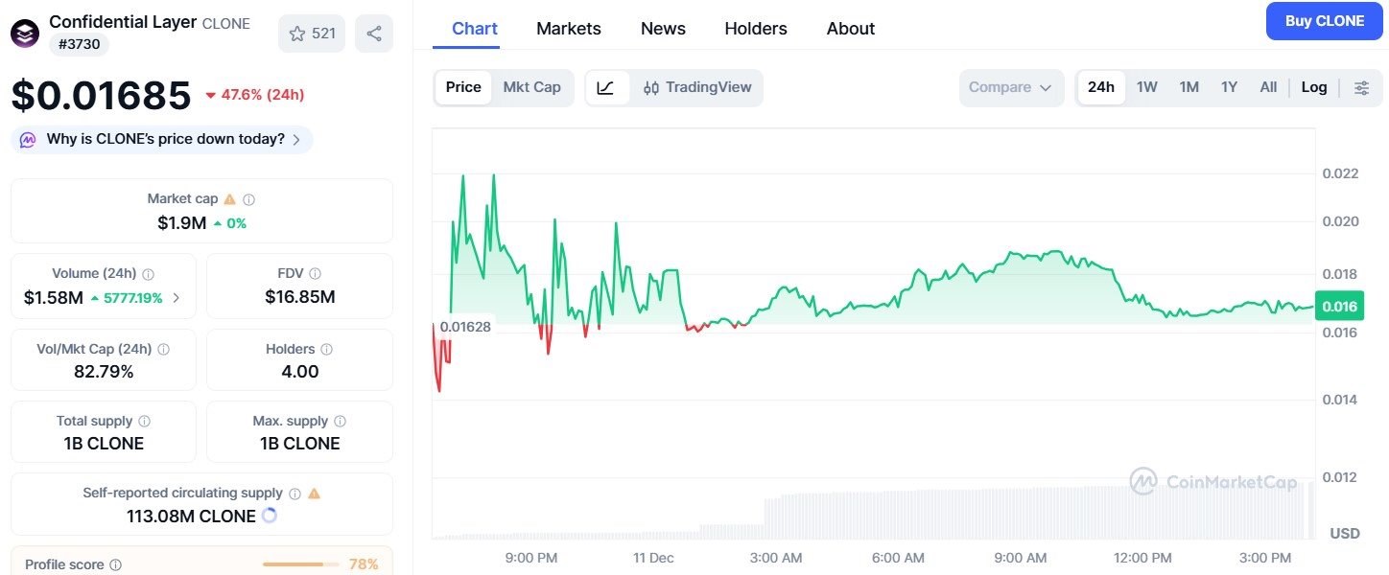Click circulating supply warning triangle icon
The height and width of the screenshot is (575, 1389).
point(314,492)
